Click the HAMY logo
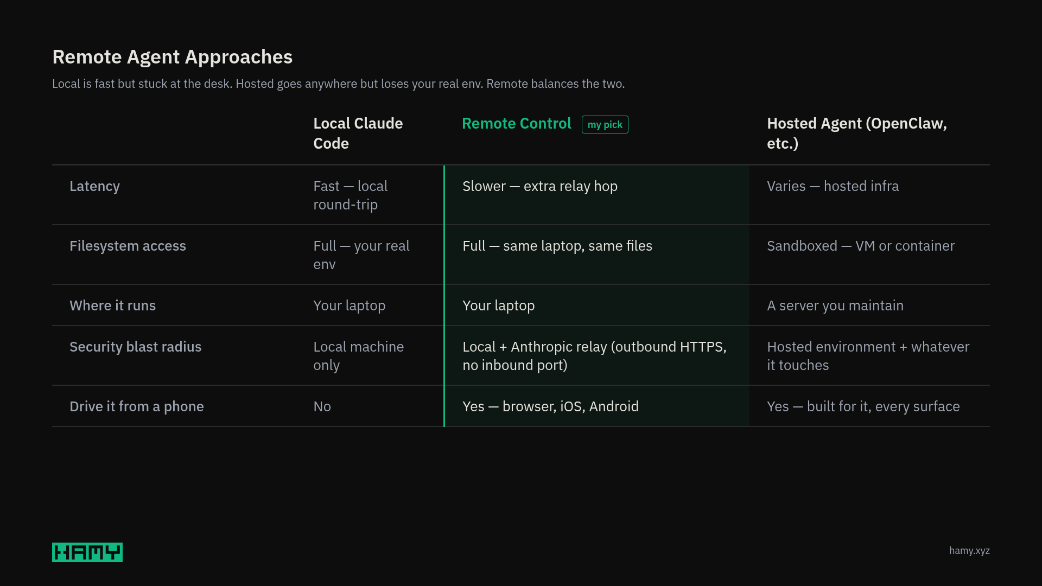 point(87,552)
